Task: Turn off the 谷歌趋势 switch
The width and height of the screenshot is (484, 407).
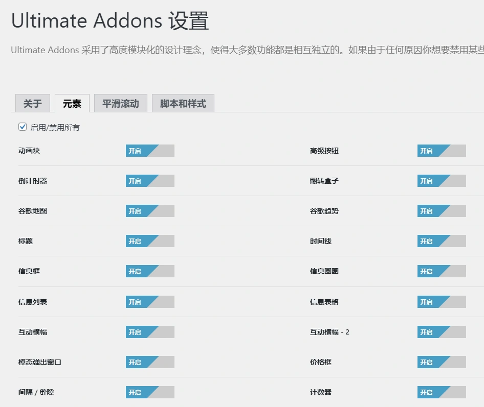Action: [x=441, y=211]
